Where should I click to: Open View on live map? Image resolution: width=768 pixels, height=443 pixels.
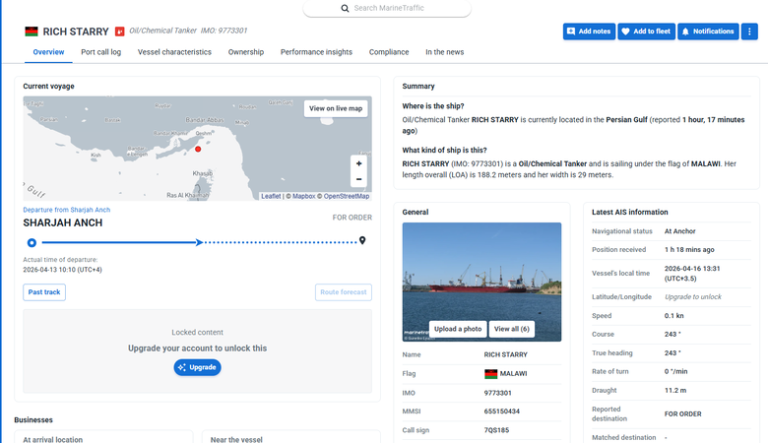(336, 108)
